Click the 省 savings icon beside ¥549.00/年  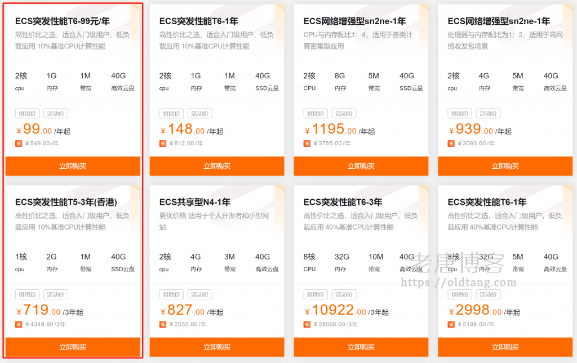click(19, 144)
